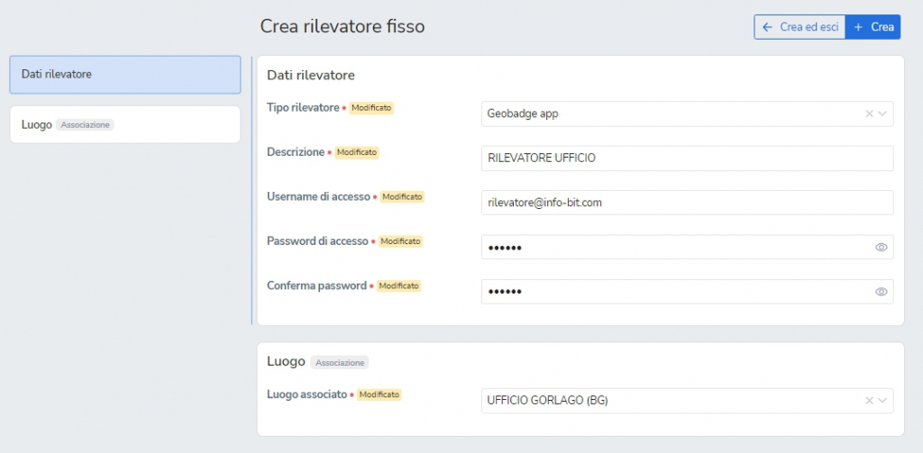The height and width of the screenshot is (453, 923).
Task: Select the Dati rilevatore sidebar tab
Action: point(124,75)
